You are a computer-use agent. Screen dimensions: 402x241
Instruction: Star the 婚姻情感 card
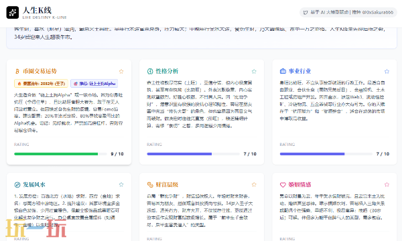(x=387, y=185)
